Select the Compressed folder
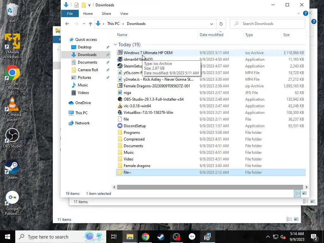This screenshot has width=324, height=243. (x=210, y=139)
